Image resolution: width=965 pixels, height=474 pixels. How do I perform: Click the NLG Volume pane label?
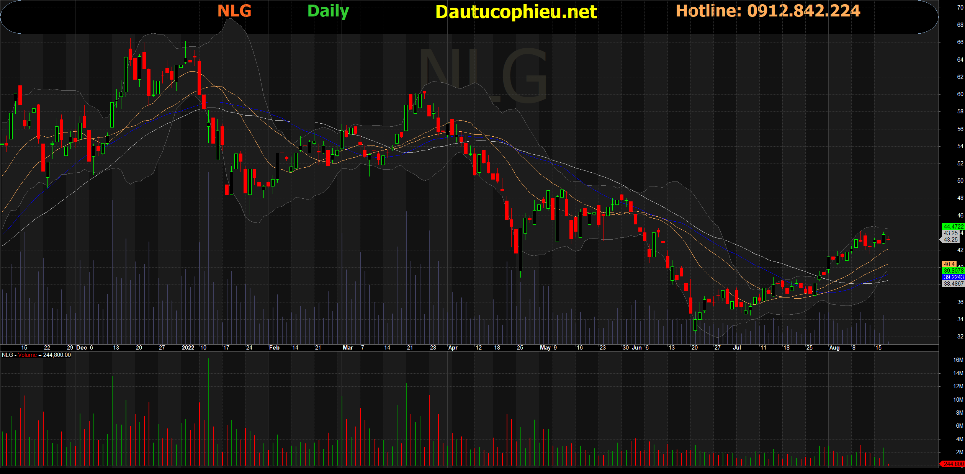pyautogui.click(x=36, y=355)
